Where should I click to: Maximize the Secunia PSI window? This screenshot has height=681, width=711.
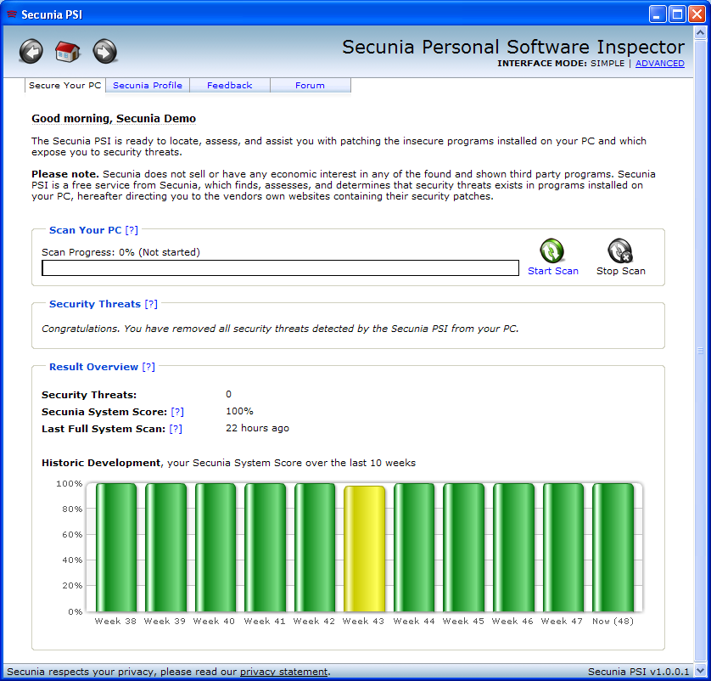677,14
